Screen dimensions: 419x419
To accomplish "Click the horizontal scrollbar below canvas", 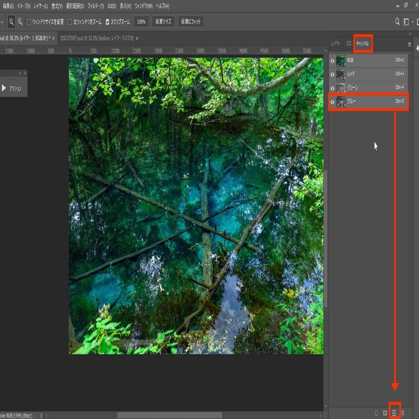I will click(x=170, y=415).
